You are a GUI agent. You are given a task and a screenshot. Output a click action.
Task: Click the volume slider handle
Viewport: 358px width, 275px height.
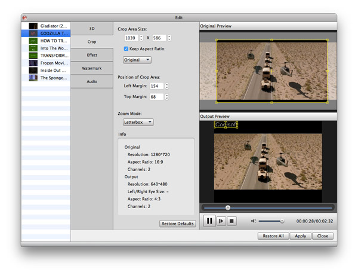pos(282,221)
